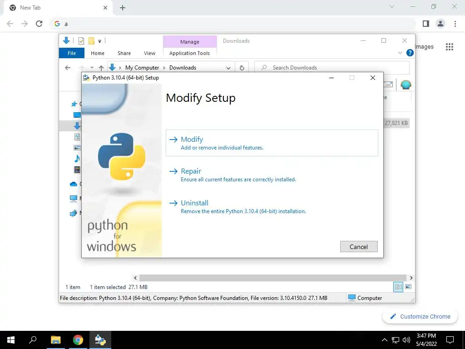Viewport: 465px width, 349px height.
Task: Go back in File Explorer navigation
Action: click(68, 68)
